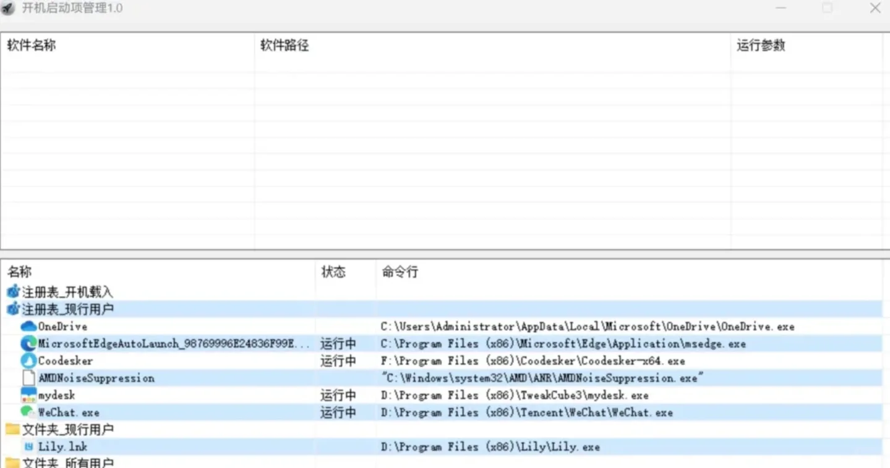
Task: Click the shortcut icon beside Lily.lnk
Action: pos(28,446)
